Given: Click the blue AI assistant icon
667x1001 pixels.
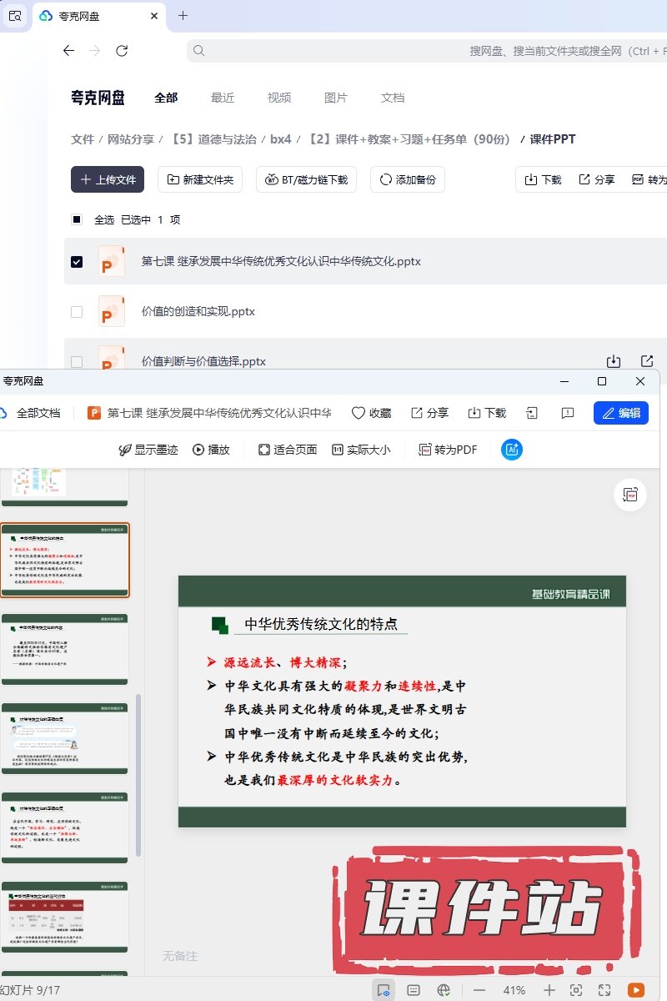Looking at the screenshot, I should [x=512, y=450].
